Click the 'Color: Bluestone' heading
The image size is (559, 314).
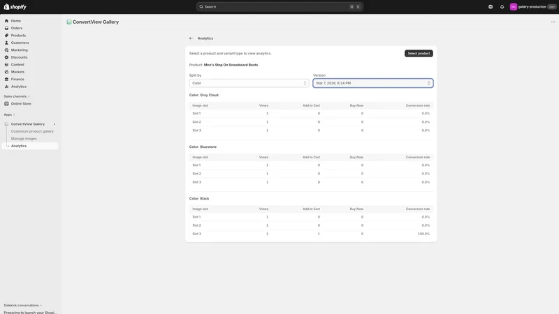point(203,147)
